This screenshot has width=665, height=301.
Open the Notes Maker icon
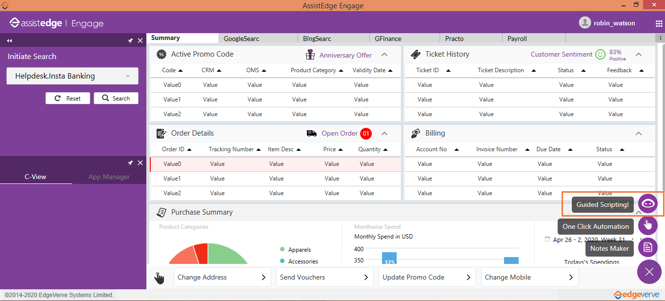648,247
